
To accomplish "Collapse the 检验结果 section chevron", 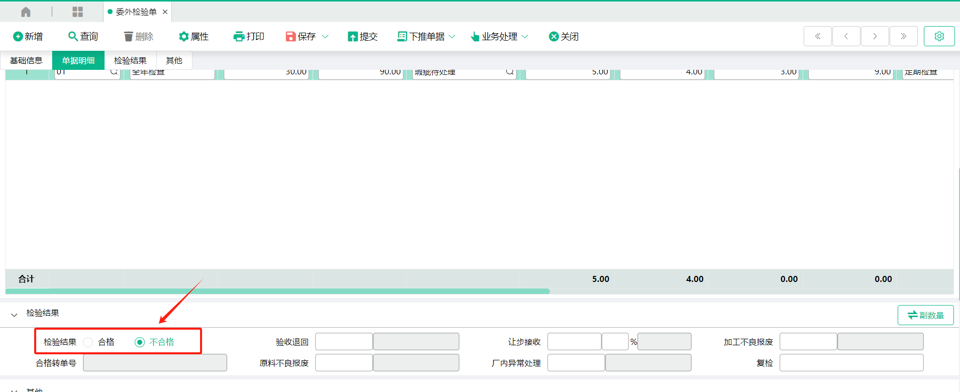I will [x=14, y=315].
